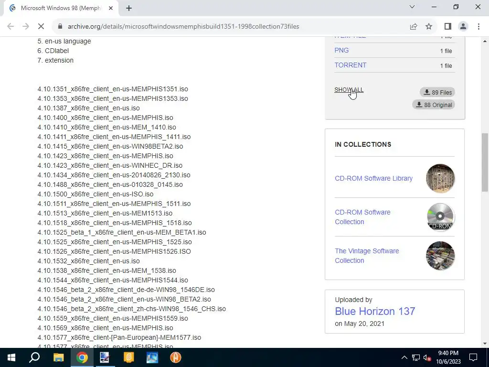Open the yellow taskbar application icon

pos(128,357)
